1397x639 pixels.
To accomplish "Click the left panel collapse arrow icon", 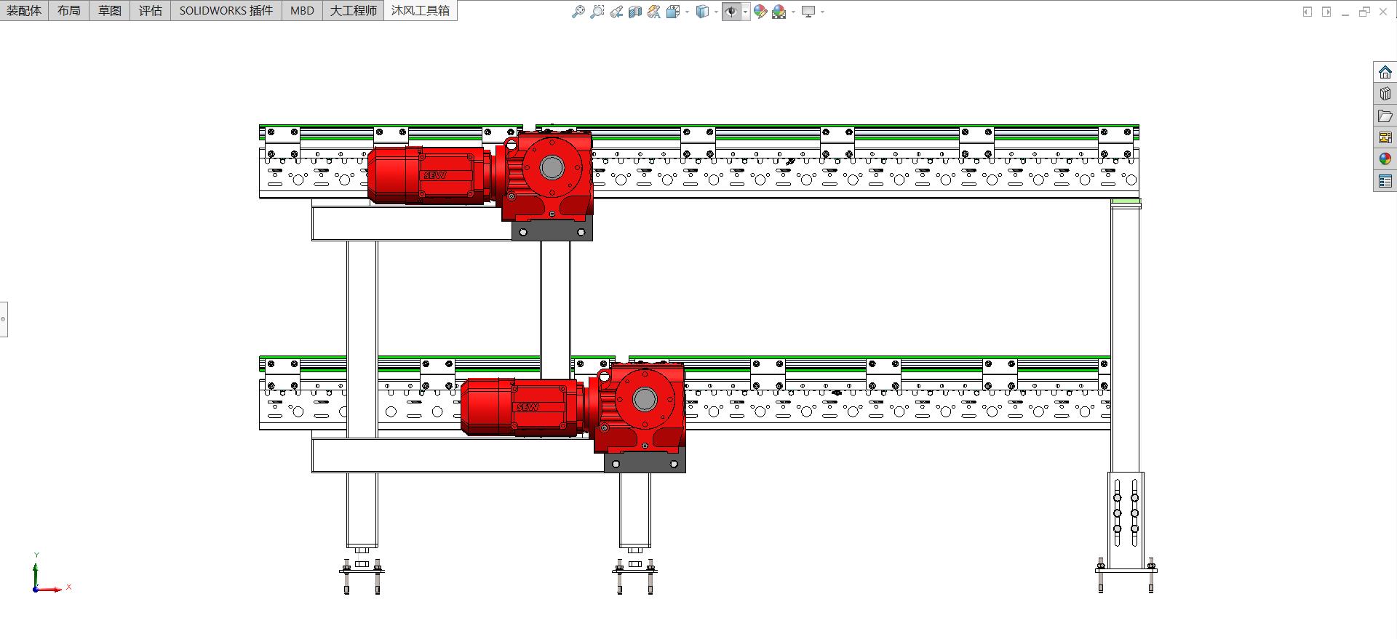I will (1308, 12).
